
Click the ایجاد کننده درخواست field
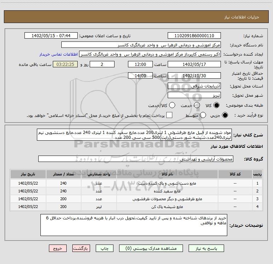150,54
